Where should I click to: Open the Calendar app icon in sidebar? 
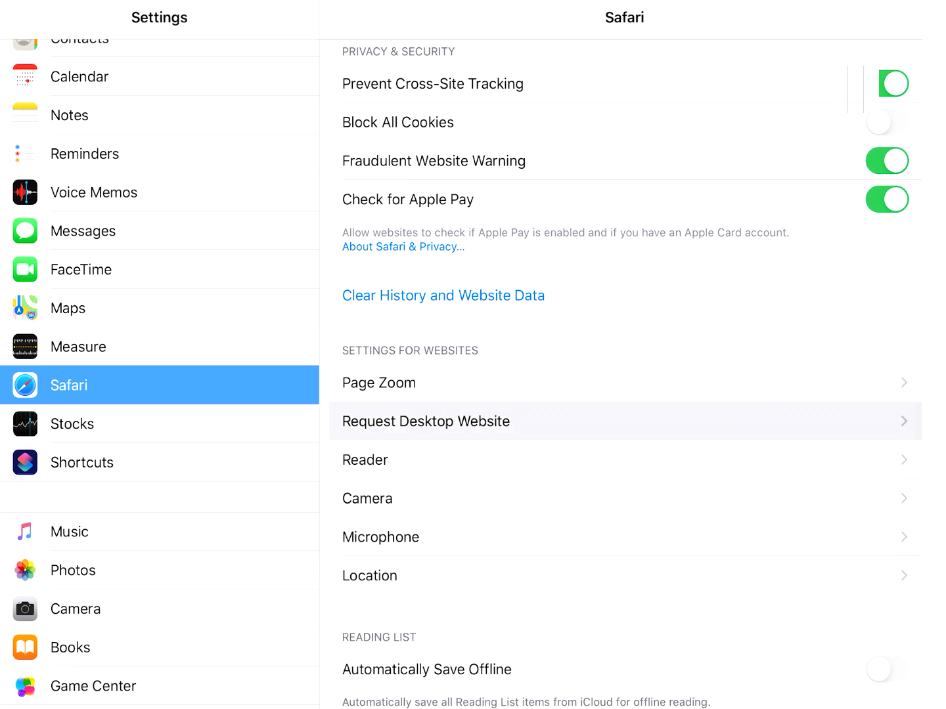tap(25, 77)
